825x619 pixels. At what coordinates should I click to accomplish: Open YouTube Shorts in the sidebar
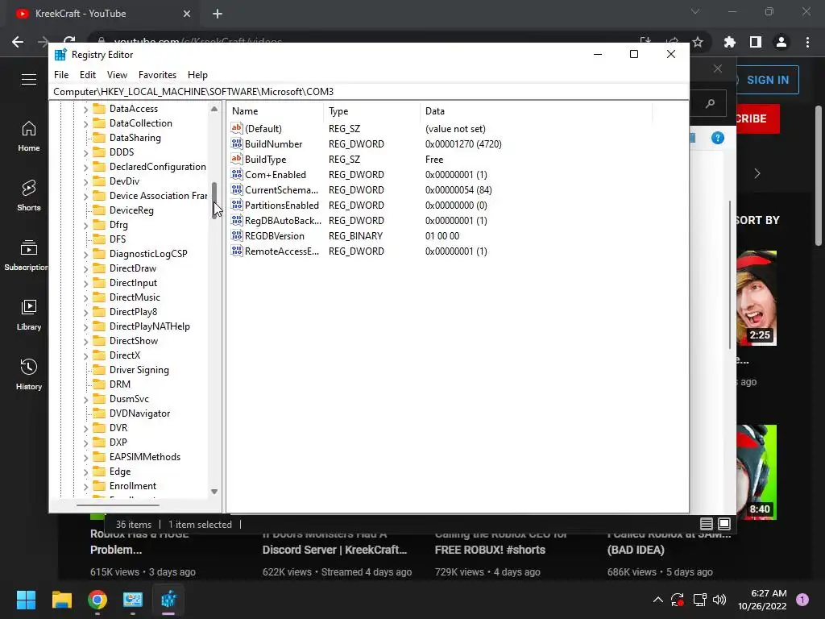pyautogui.click(x=29, y=196)
